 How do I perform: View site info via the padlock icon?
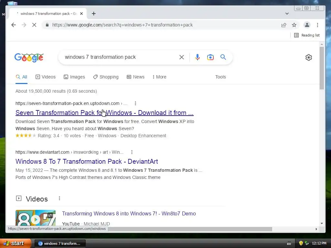coord(47,25)
